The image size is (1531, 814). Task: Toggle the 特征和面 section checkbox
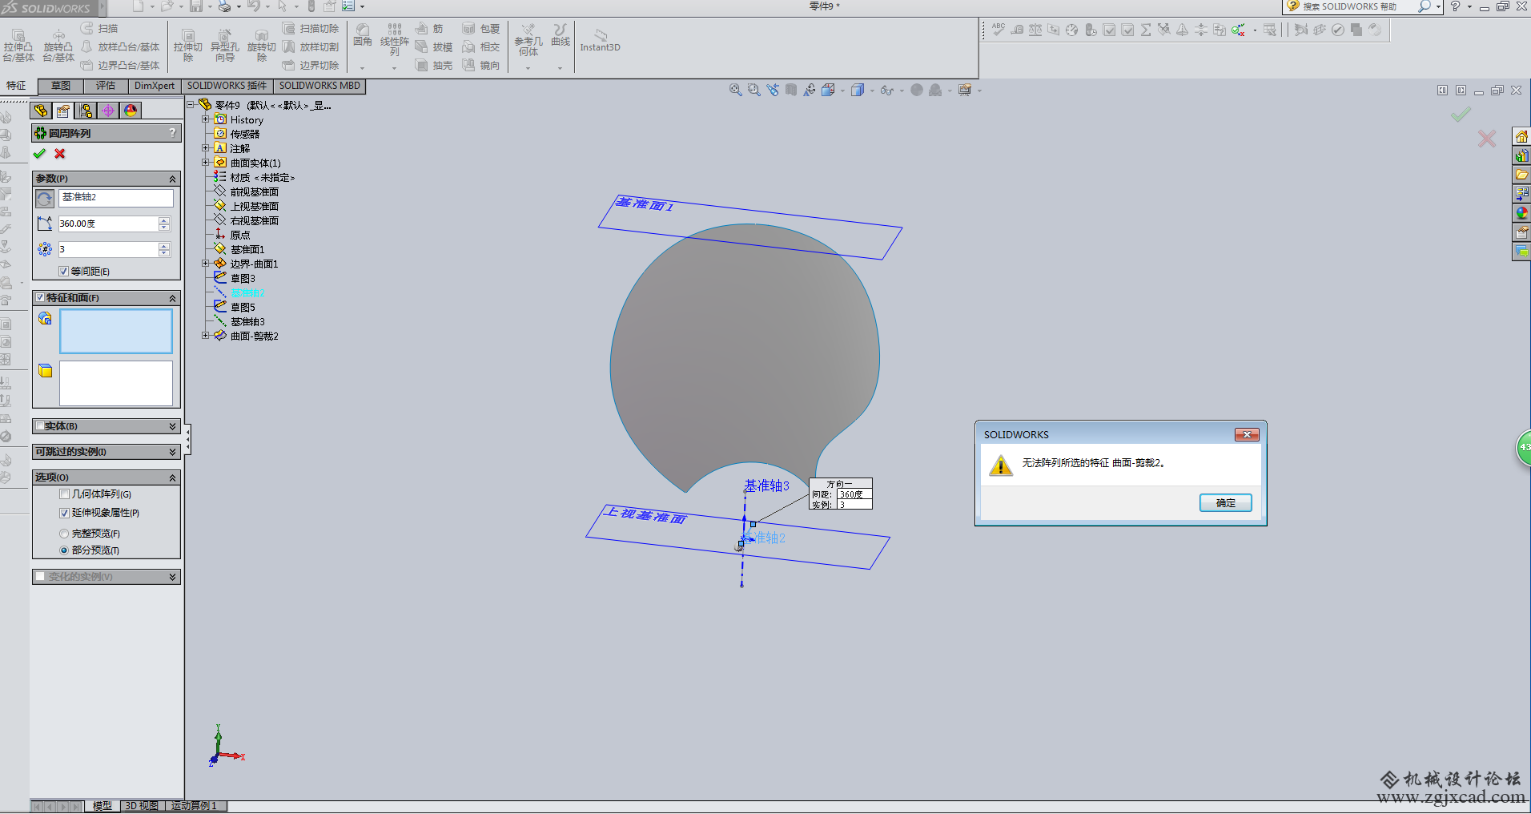(x=40, y=297)
